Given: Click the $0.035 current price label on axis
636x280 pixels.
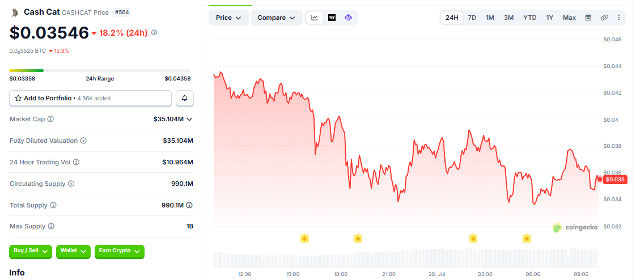Looking at the screenshot, I should pyautogui.click(x=616, y=180).
